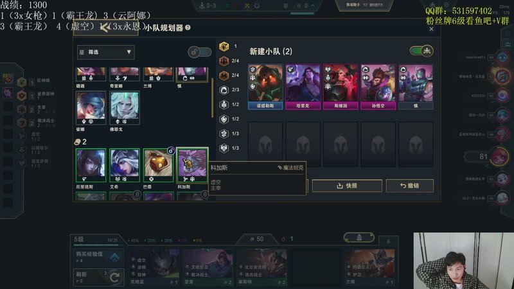Click the 刷新 refresh shop button

[99, 277]
